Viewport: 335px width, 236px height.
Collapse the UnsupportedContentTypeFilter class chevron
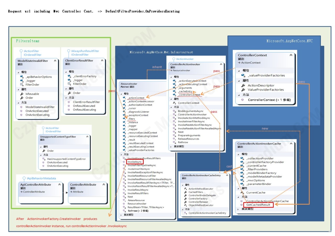point(87,137)
